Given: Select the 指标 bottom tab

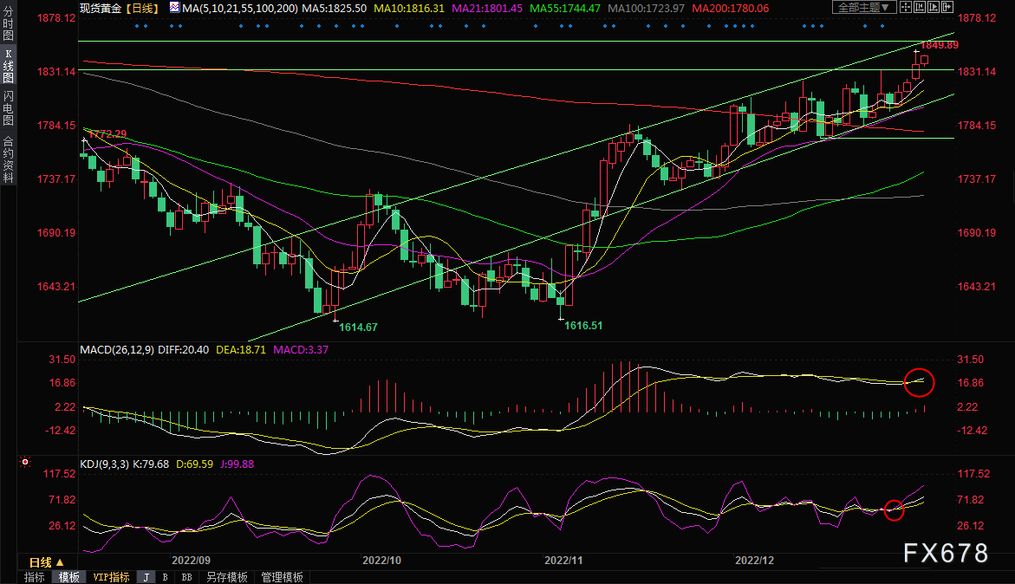Looking at the screenshot, I should (35, 577).
